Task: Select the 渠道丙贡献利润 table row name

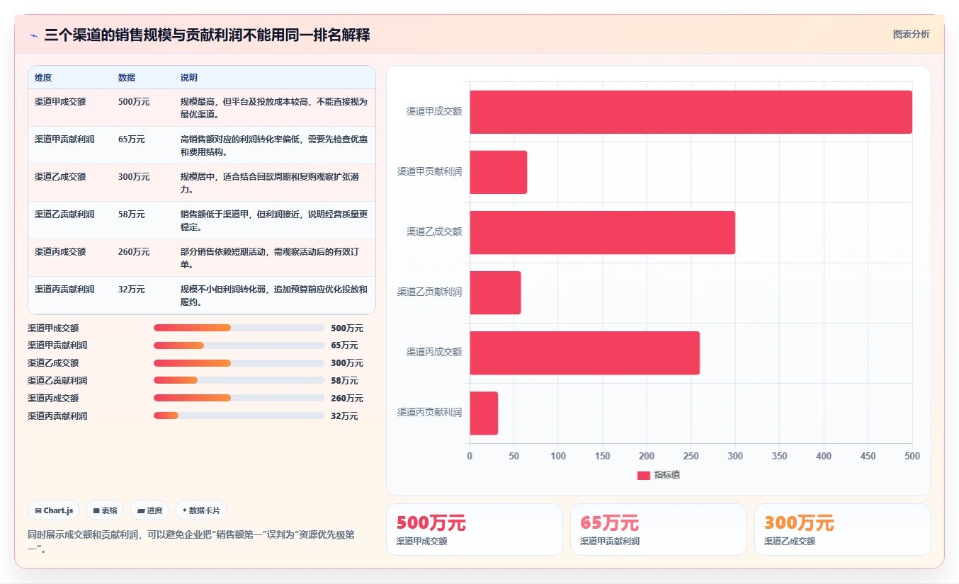Action: click(64, 290)
